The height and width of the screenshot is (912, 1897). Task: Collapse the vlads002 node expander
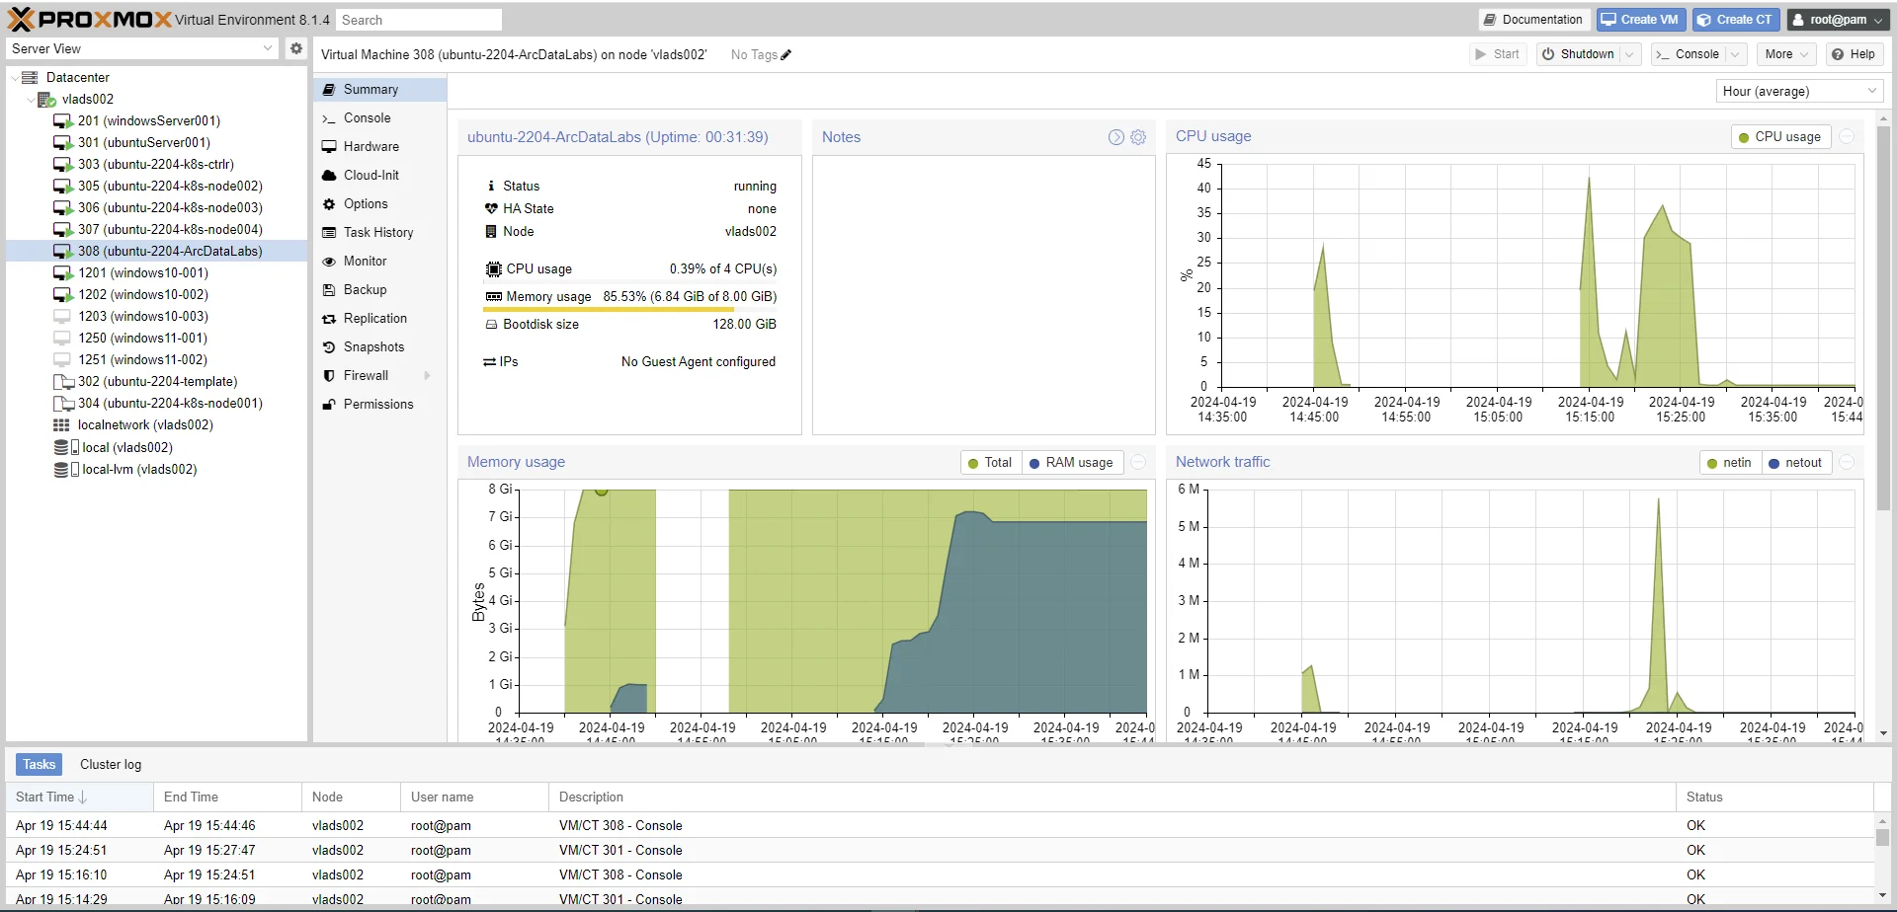tap(30, 100)
